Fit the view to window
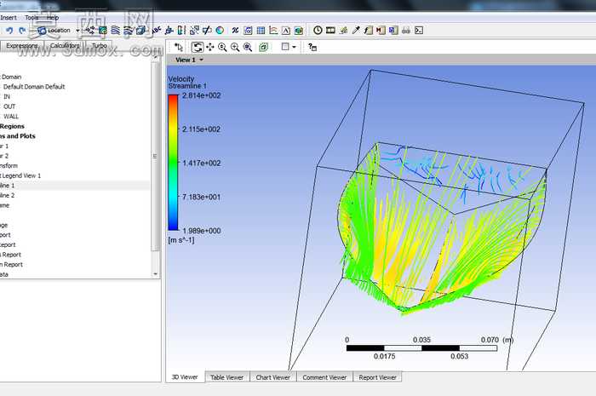596x396 pixels. [x=248, y=47]
